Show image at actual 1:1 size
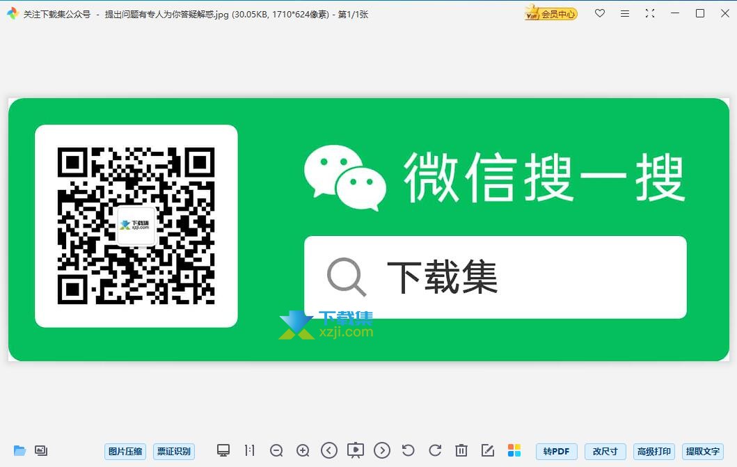 click(250, 451)
